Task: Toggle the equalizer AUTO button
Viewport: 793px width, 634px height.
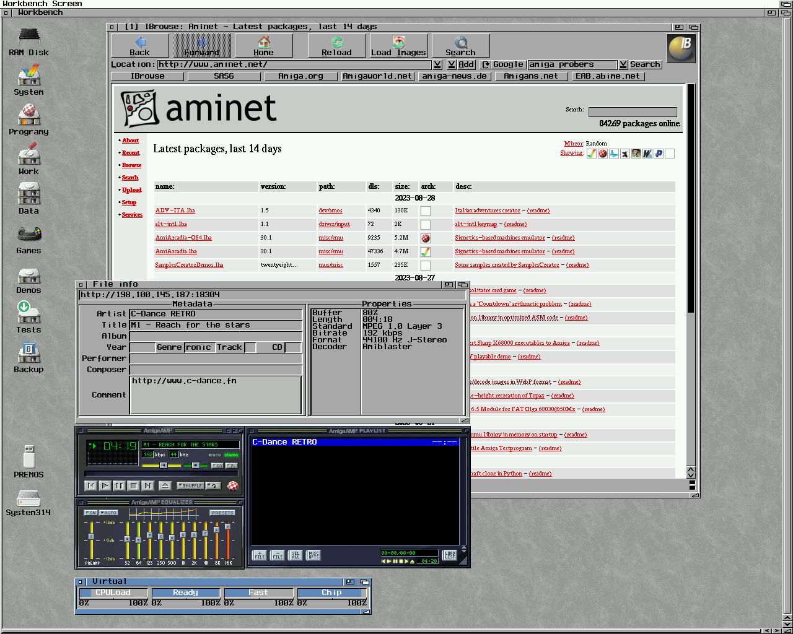Action: click(109, 513)
